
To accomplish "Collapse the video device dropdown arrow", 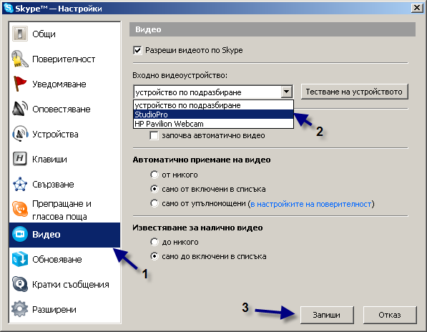I will coord(287,92).
